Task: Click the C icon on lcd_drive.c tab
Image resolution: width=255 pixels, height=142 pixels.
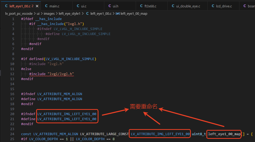Action: [x=213, y=6]
